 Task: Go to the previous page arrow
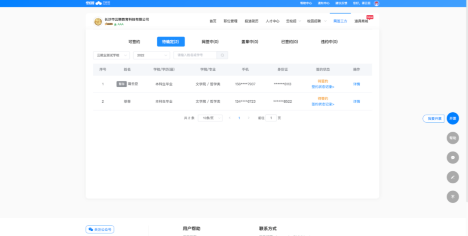coord(230,118)
